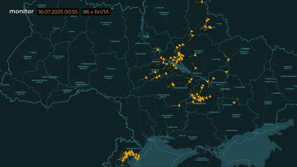This screenshot has height=167, width=297.
Task: Select the westernmost drone marker in Cherkasy Oblast
Action: tap(146, 78)
